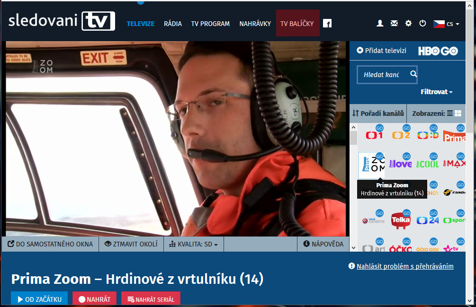The height and width of the screenshot is (307, 476).
Task: Expand the Kvalita: SD dropdown
Action: tap(194, 244)
